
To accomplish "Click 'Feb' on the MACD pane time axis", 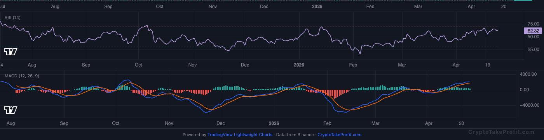I will click(327, 123).
